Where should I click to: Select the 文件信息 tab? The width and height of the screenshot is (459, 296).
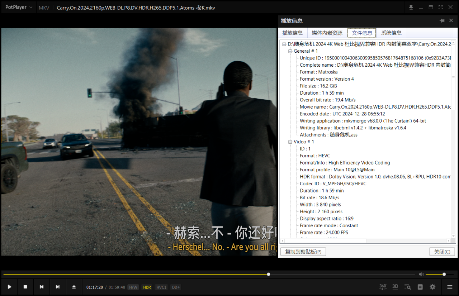click(362, 33)
